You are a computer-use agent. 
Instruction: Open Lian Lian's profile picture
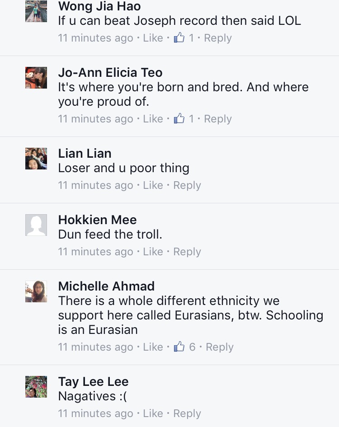coord(36,159)
